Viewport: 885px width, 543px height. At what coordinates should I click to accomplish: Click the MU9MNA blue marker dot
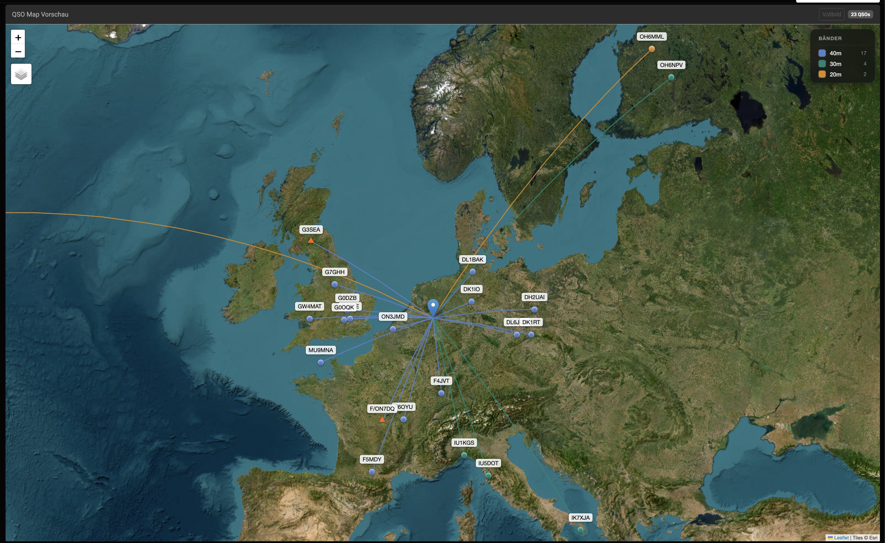321,363
